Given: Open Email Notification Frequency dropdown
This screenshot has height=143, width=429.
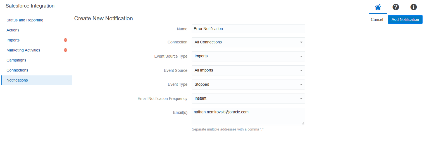Looking at the screenshot, I should pyautogui.click(x=248, y=98).
